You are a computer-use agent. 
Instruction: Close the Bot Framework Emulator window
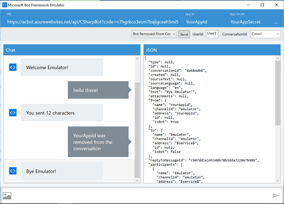point(276,5)
